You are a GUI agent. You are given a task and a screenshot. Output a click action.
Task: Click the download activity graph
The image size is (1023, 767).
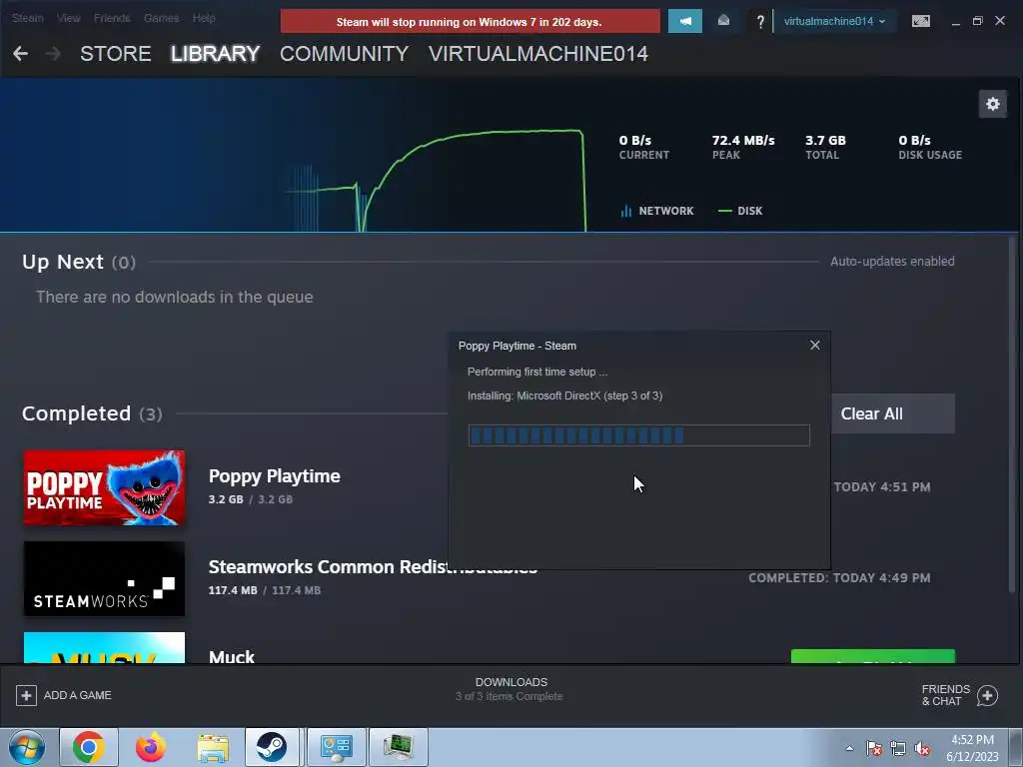[x=438, y=181]
